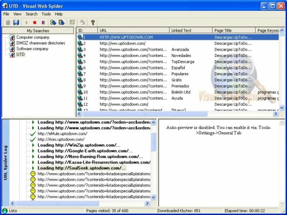Open the Search menu
The width and height of the screenshot is (287, 215).
(32, 14)
